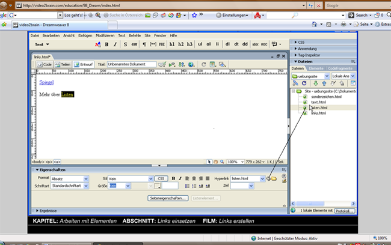Viewport: 391px width, 245px height.
Task: Click the Bold button in the Text toolbar
Action: pos(106,44)
